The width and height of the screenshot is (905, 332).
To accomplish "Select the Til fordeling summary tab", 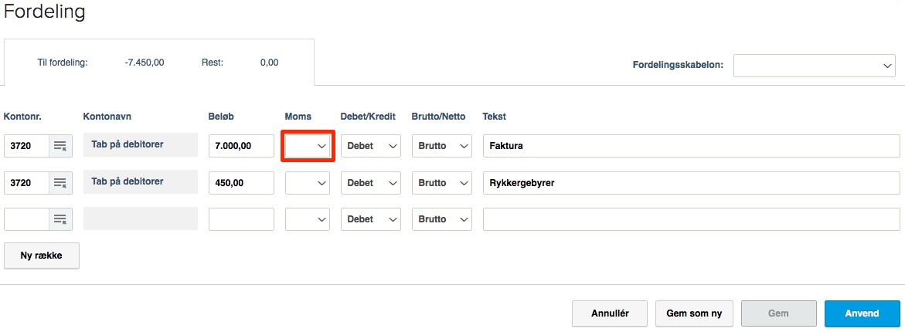I will tap(158, 63).
